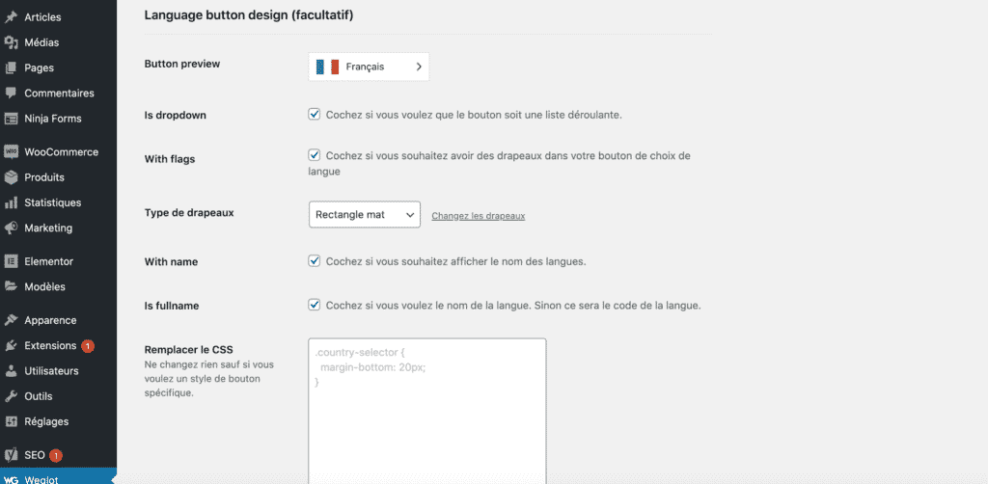
Task: Click the Commentaires speech bubble icon
Action: (x=11, y=94)
